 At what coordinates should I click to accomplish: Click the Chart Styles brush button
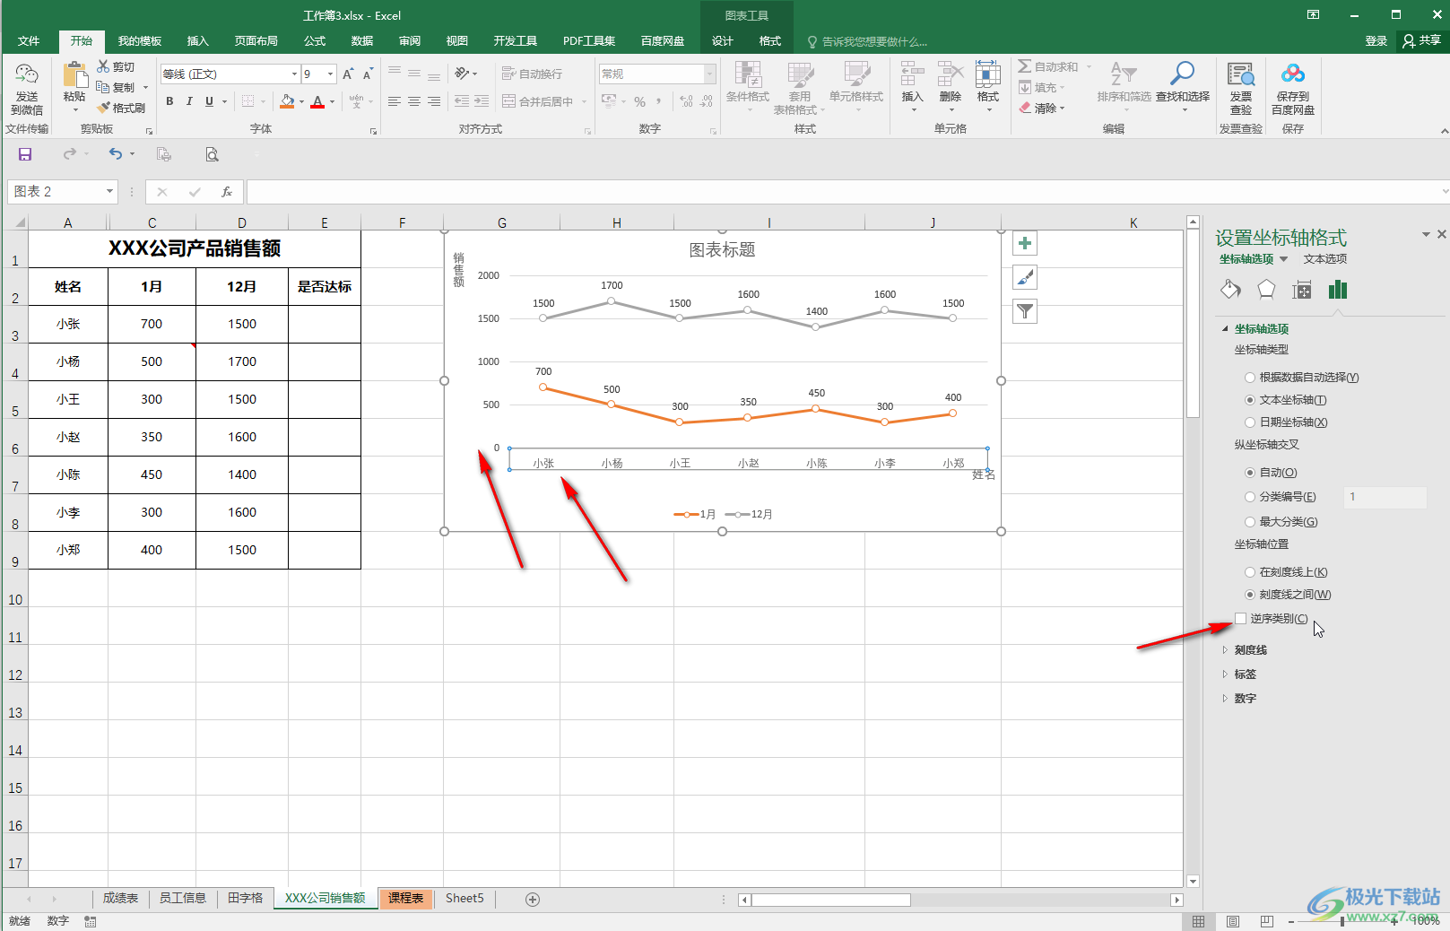(1025, 277)
